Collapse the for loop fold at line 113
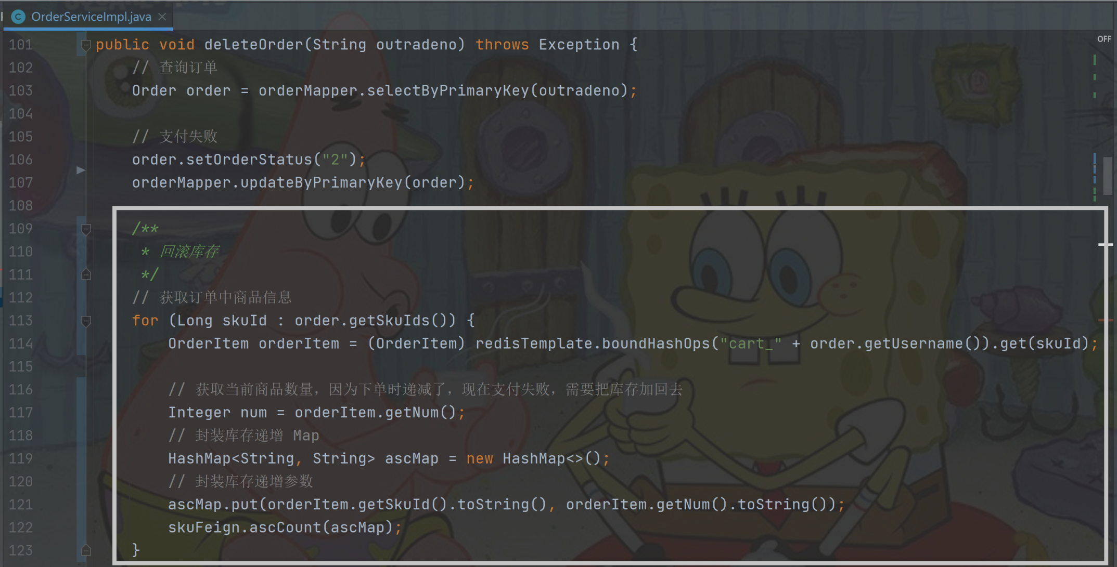This screenshot has width=1117, height=567. click(86, 321)
